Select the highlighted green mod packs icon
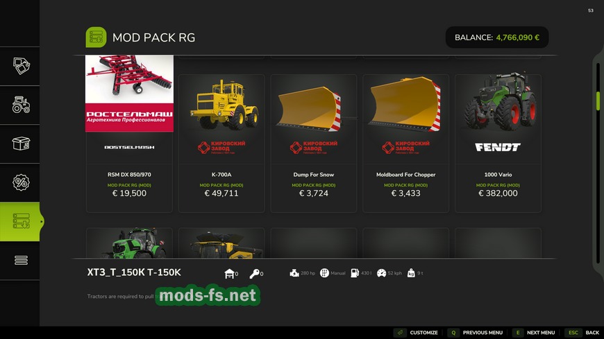Viewport: 604px width, 339px height. pos(19,222)
